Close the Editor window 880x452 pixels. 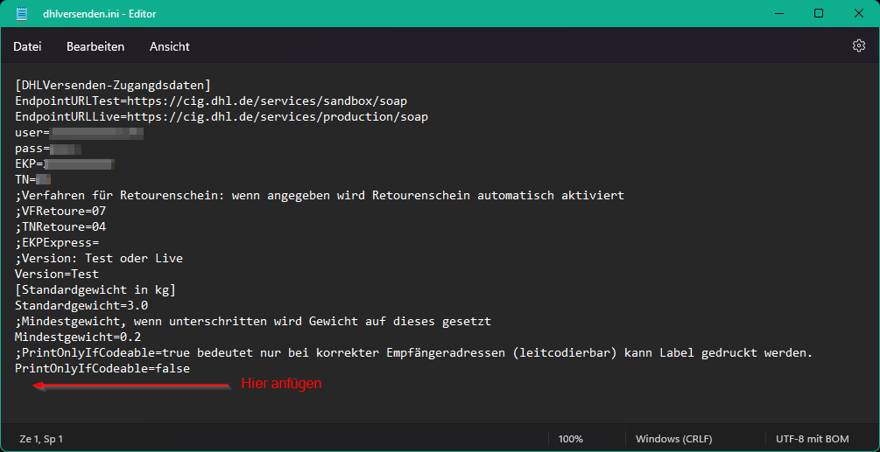coord(859,13)
